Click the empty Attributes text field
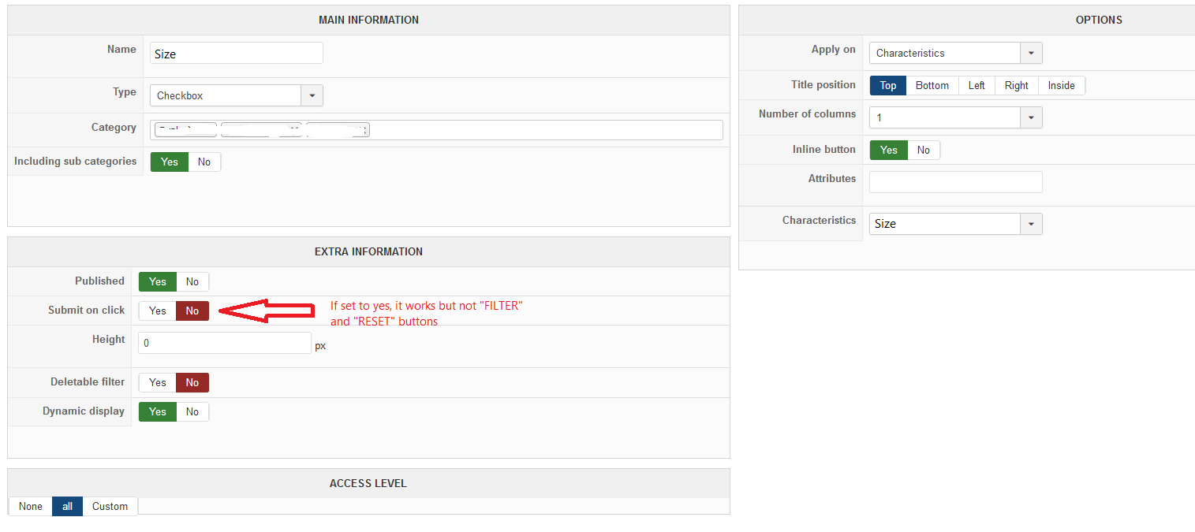This screenshot has height=532, width=1195. tap(955, 182)
